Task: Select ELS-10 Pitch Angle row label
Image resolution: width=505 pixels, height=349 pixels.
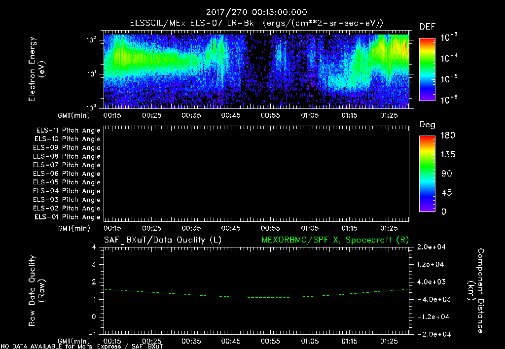Action: (x=67, y=139)
